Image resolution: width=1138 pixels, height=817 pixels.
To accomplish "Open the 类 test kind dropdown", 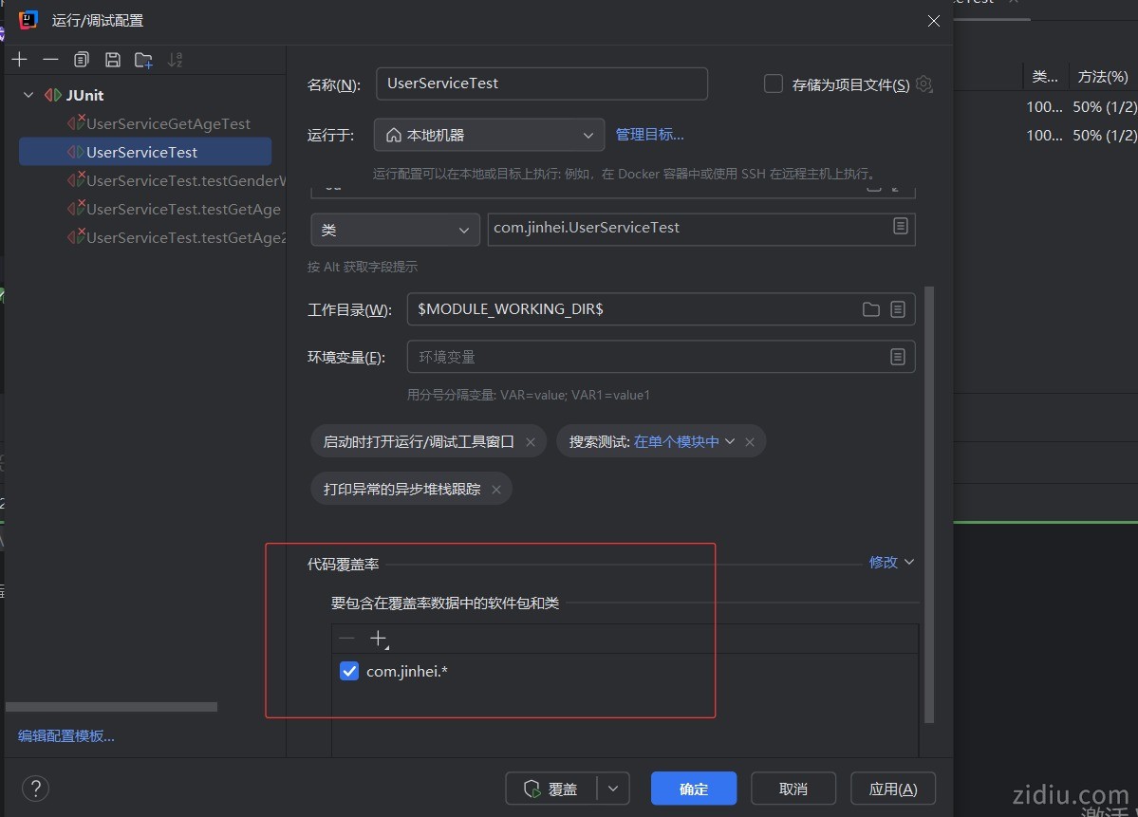I will [x=395, y=230].
